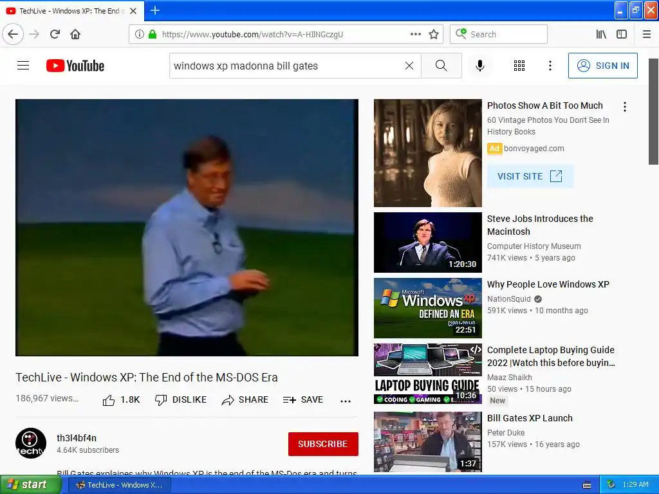Open Maaz Shaikh channel link
Screen dimensions: 659x494
510,377
